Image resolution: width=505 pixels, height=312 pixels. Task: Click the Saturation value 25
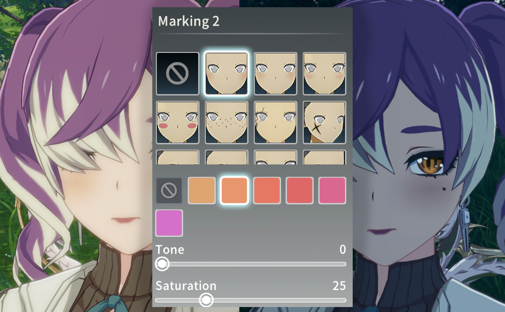339,286
